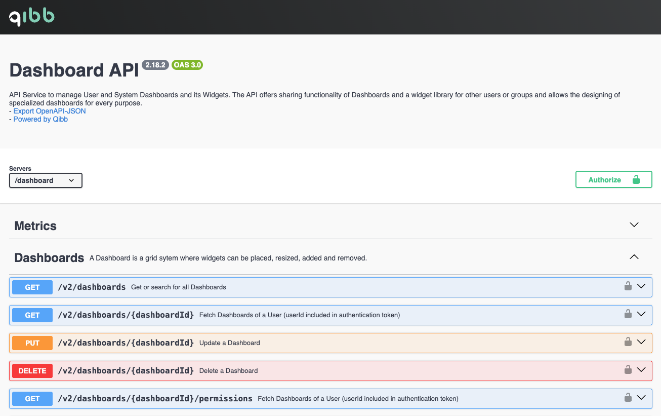Expand the DELETE dashboard endpoint arrow
This screenshot has width=661, height=416.
click(x=641, y=370)
